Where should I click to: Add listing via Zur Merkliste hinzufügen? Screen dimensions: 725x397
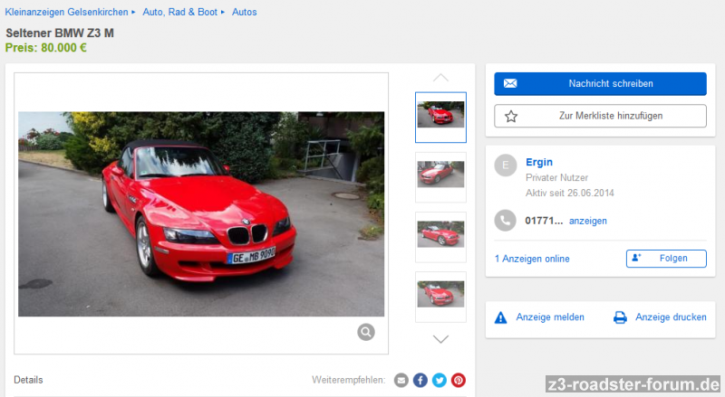[600, 116]
